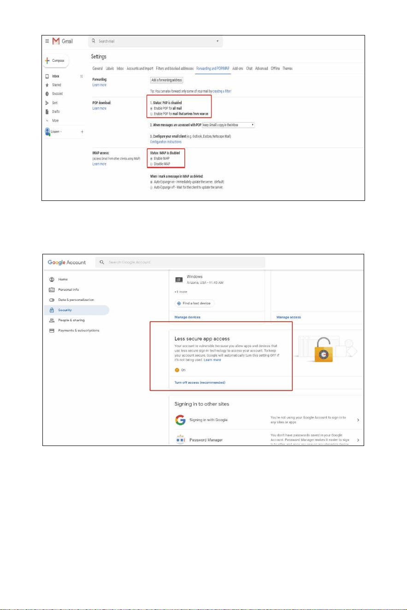Click the Security lock icon in Google Account
This screenshot has height=610, width=407.
52,310
